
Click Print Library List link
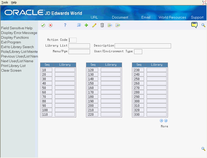(x=13, y=66)
